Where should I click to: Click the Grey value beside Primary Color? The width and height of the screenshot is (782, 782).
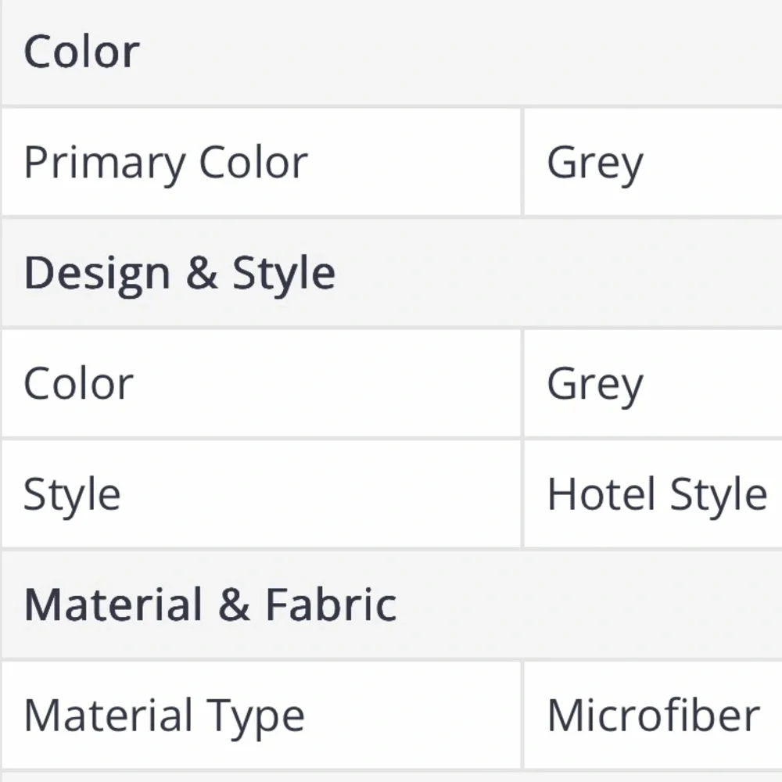(x=595, y=163)
